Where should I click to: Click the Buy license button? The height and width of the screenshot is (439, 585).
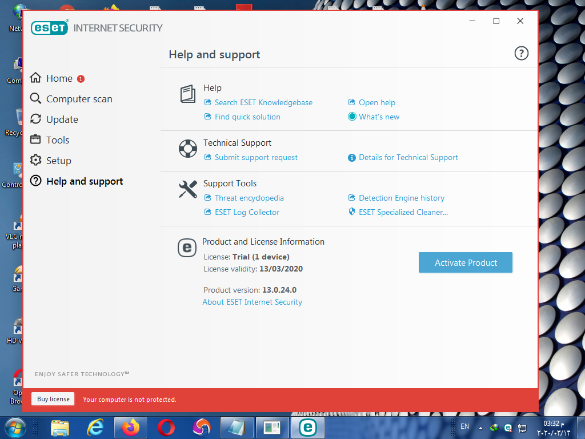[53, 399]
